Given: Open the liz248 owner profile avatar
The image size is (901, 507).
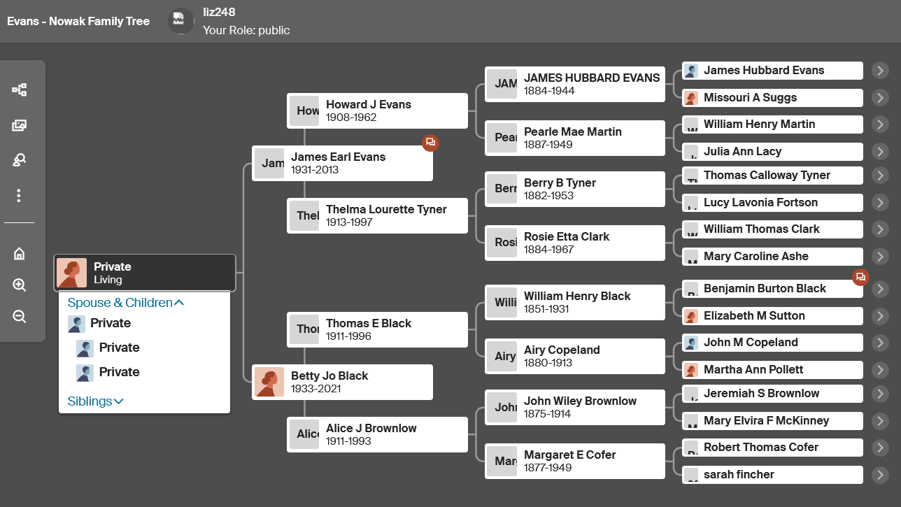Looking at the screenshot, I should [180, 21].
